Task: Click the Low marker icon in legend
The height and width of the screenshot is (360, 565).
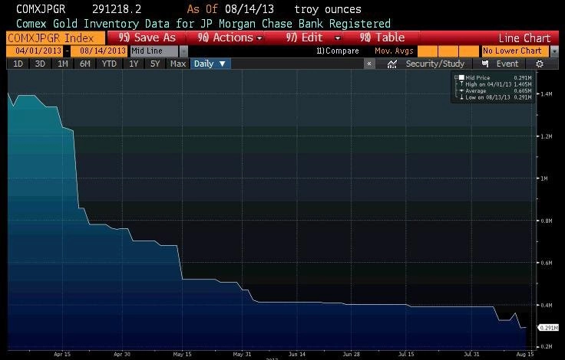Action: pos(461,97)
